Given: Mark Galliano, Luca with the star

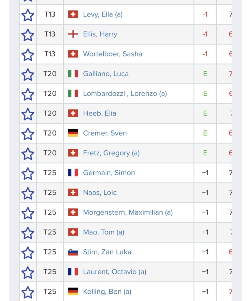Looking at the screenshot, I should (x=28, y=74).
